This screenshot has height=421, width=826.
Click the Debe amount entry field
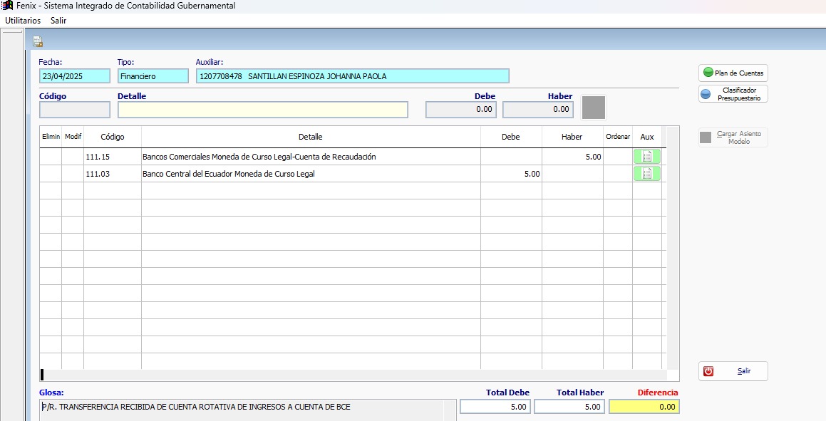coord(460,110)
